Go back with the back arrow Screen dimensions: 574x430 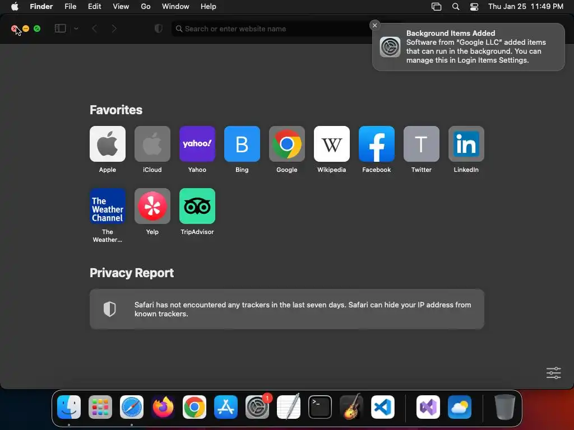[x=94, y=29]
